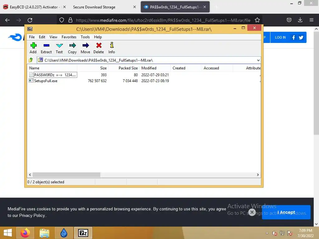319x239 pixels.
Task: Click the MediaFire LOG IN button
Action: tap(280, 37)
